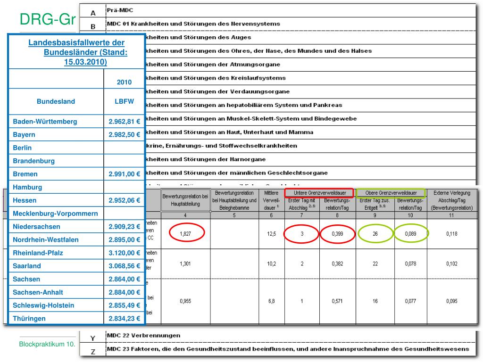Open the Landesbasisfallwerte der Bundesländer title link
The width and height of the screenshot is (483, 362).
click(x=78, y=52)
